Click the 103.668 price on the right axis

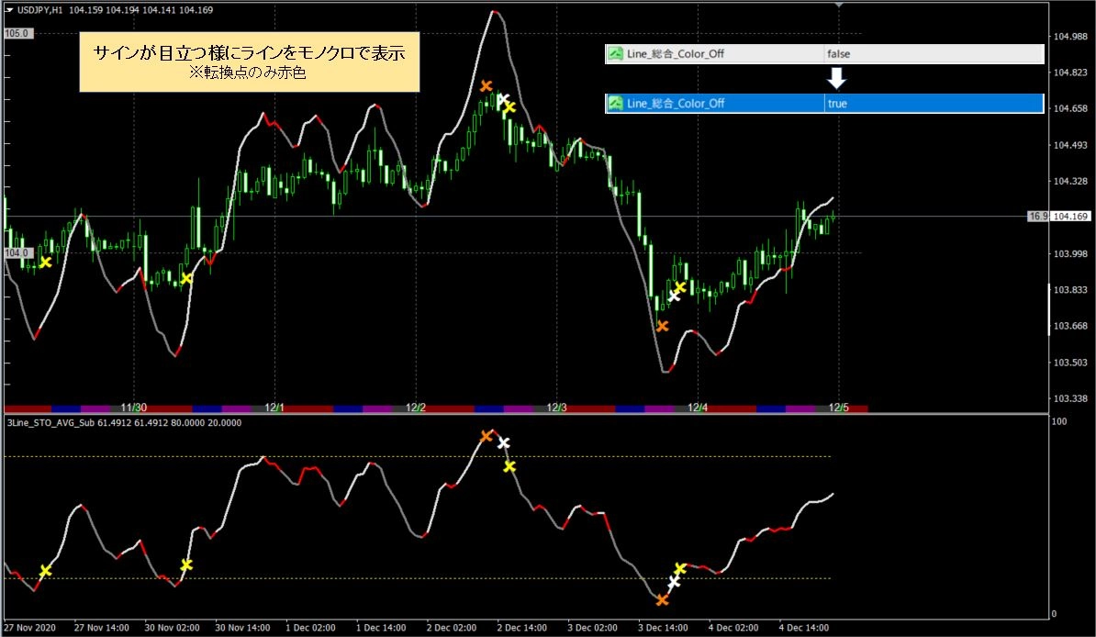click(1071, 326)
